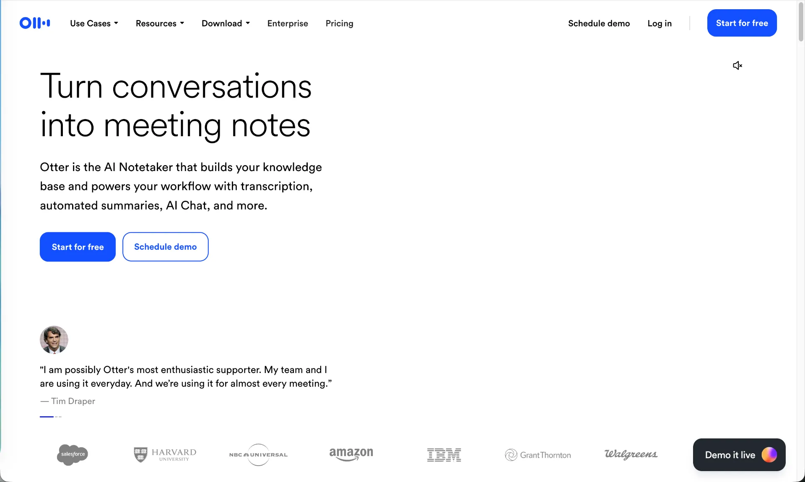Viewport: 805px width, 482px height.
Task: Go to the Enterprise page
Action: pyautogui.click(x=288, y=23)
